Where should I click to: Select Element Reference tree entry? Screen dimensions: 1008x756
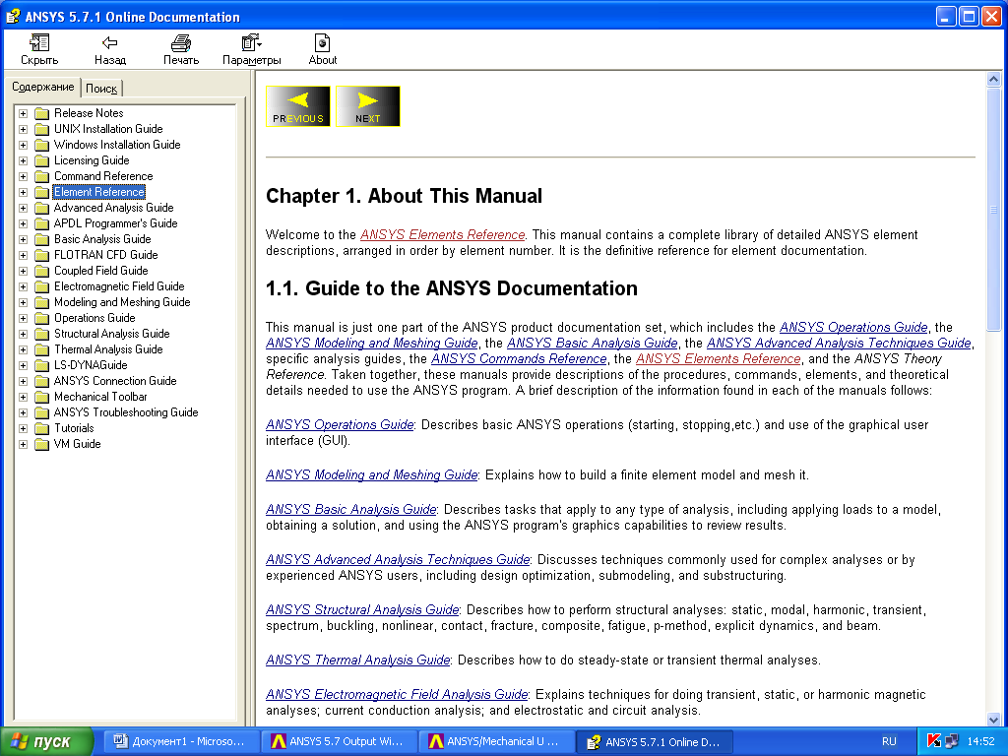click(99, 192)
